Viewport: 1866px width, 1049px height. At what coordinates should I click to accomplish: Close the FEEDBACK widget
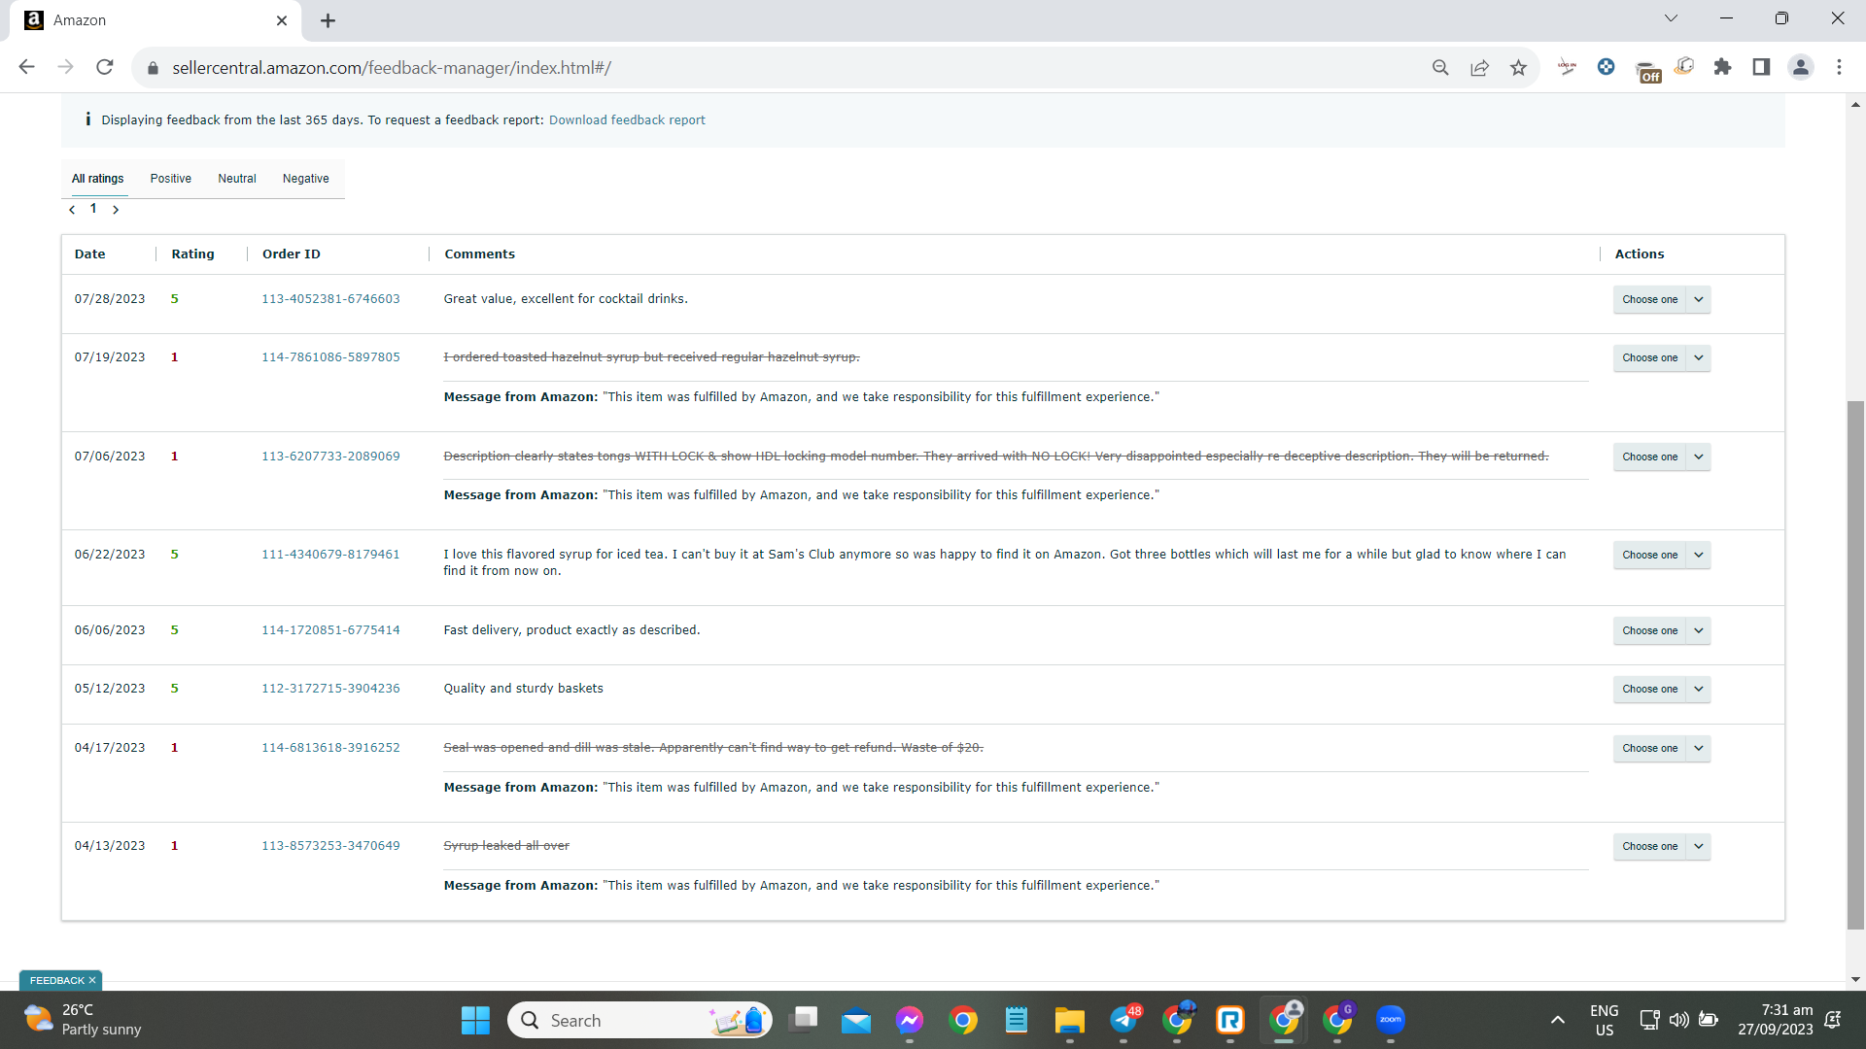pyautogui.click(x=92, y=981)
